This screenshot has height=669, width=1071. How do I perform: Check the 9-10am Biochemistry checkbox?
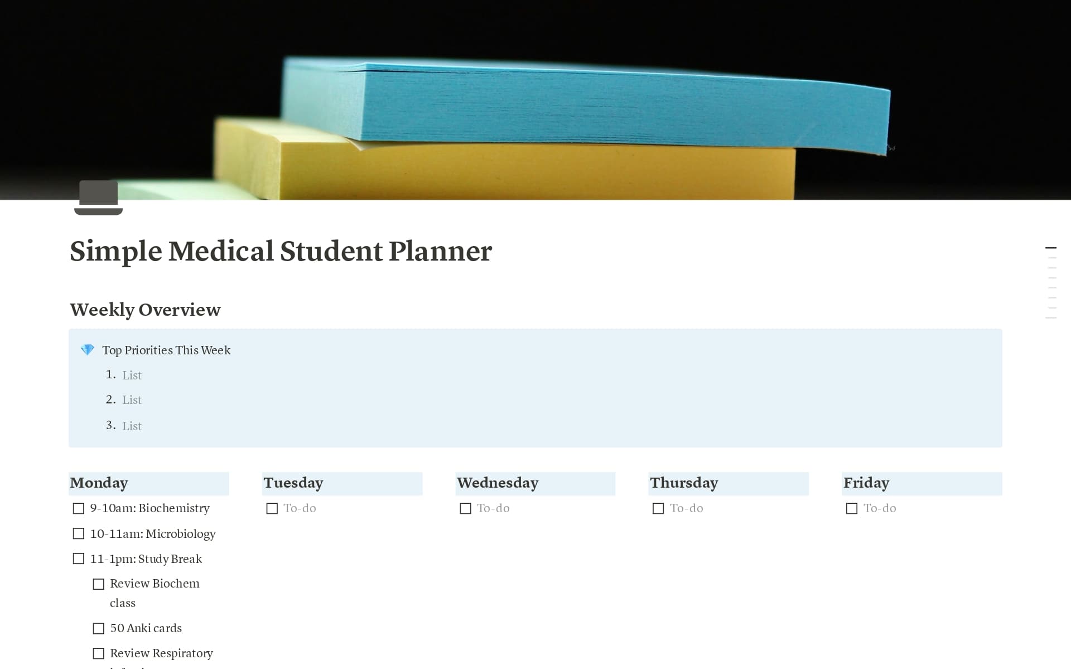(79, 508)
